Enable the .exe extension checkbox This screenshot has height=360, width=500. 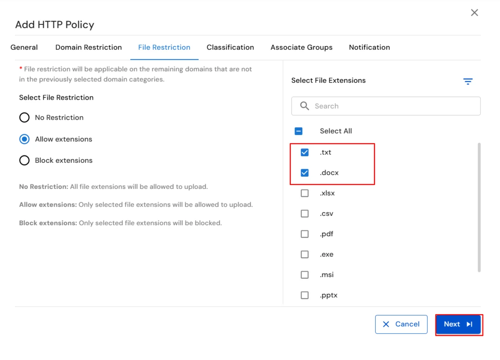(x=305, y=254)
